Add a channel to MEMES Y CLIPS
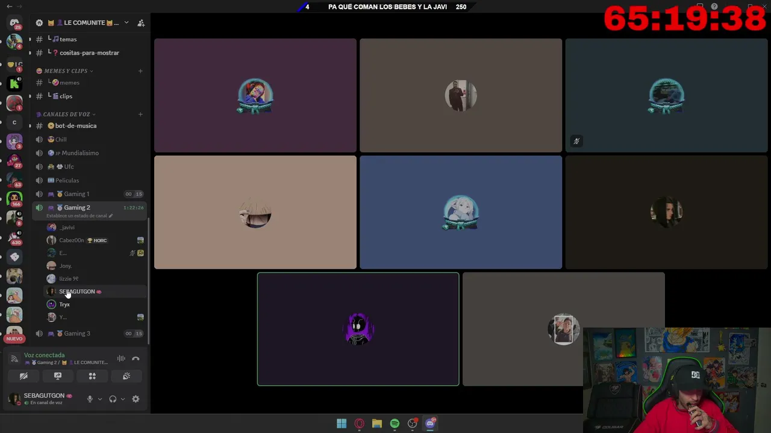771x433 pixels. 140,71
